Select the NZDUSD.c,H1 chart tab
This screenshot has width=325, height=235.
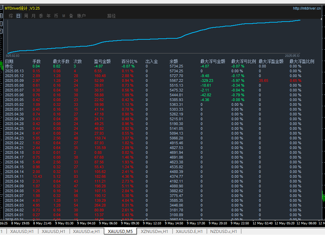pyautogui.click(x=224, y=232)
